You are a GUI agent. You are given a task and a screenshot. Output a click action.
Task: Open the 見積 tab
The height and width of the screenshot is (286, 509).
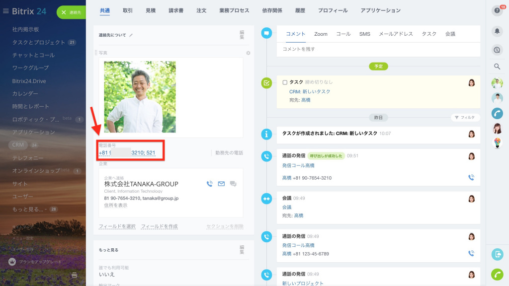(151, 10)
